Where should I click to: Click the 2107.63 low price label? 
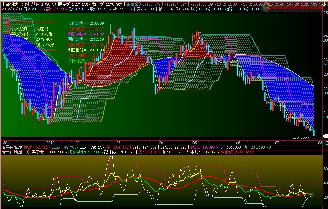click(x=300, y=138)
